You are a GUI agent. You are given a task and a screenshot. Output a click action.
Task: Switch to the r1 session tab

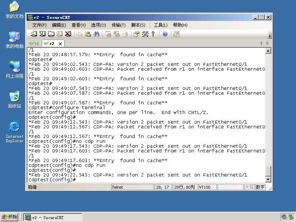pyautogui.click(x=34, y=44)
